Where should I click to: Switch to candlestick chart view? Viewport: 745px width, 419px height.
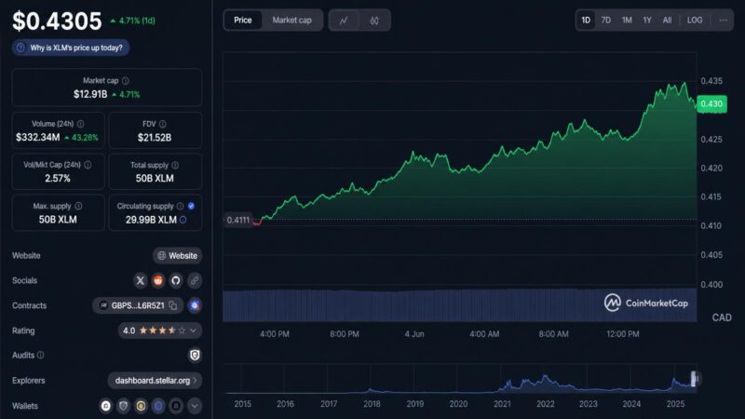point(374,20)
